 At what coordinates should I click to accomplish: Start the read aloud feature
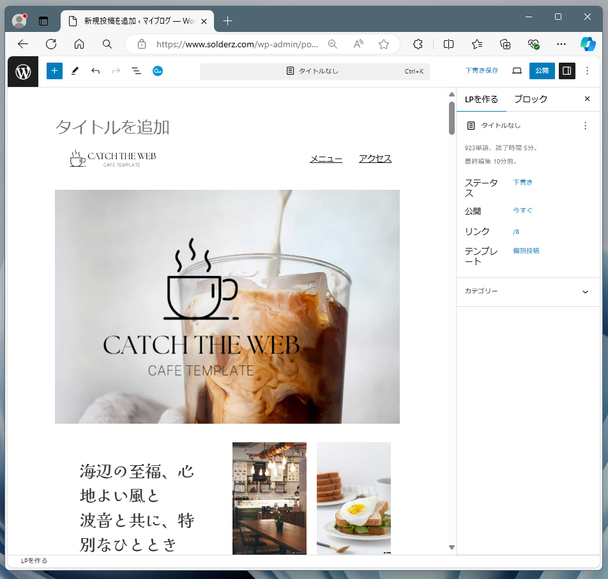[358, 44]
